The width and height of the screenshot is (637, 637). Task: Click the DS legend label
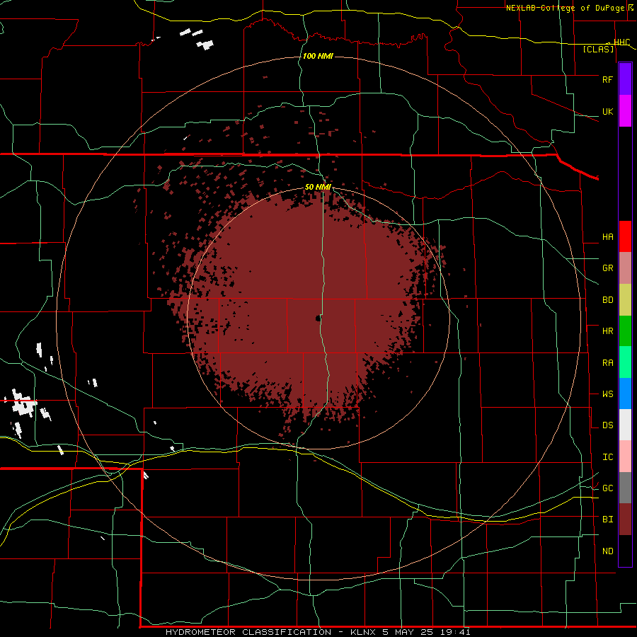click(x=607, y=425)
